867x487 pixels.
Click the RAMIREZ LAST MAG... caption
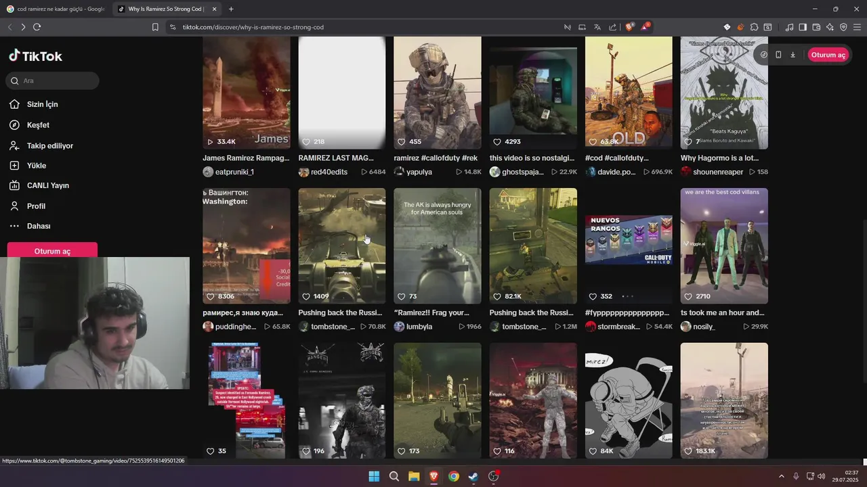tap(336, 158)
